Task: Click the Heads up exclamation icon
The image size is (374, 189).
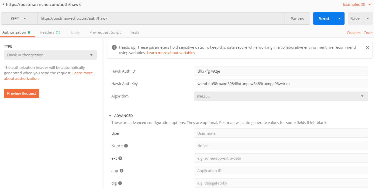Action: tap(114, 47)
